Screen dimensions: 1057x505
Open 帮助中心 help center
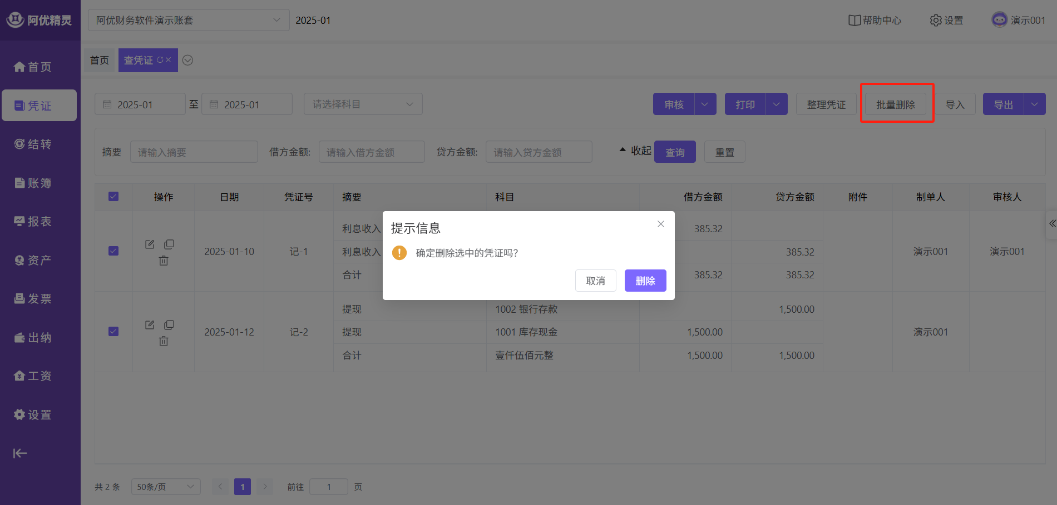[x=875, y=21]
